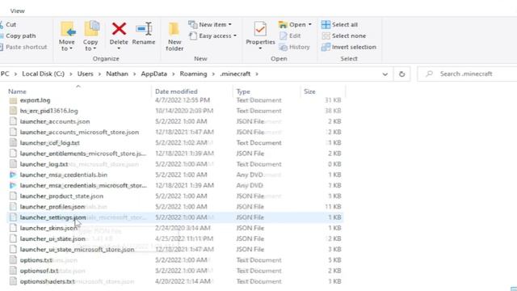Select launcher_profiles.json

tap(52, 207)
